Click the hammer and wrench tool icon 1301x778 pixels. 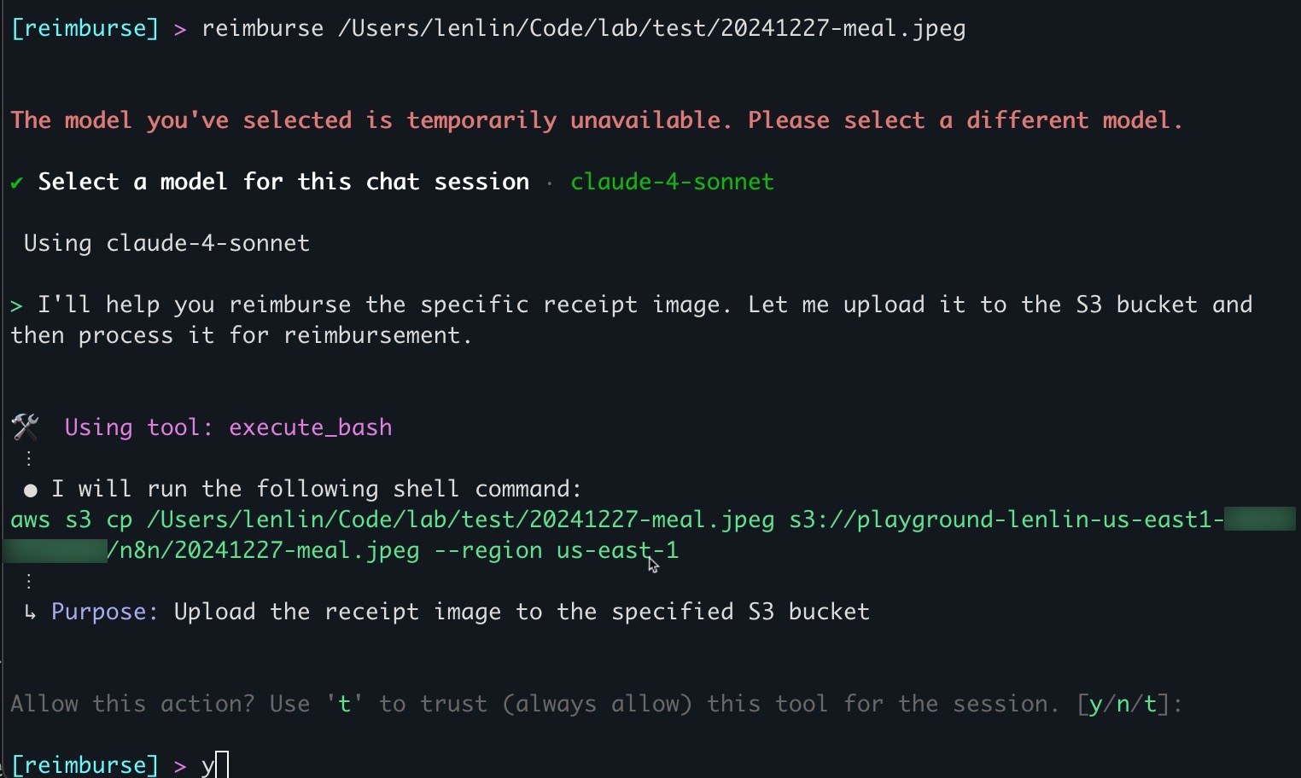point(26,427)
